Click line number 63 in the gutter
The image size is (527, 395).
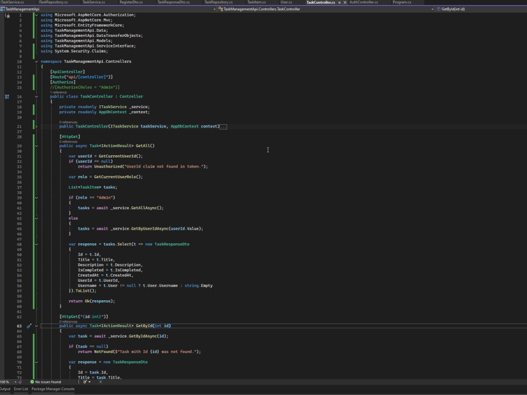point(19,326)
